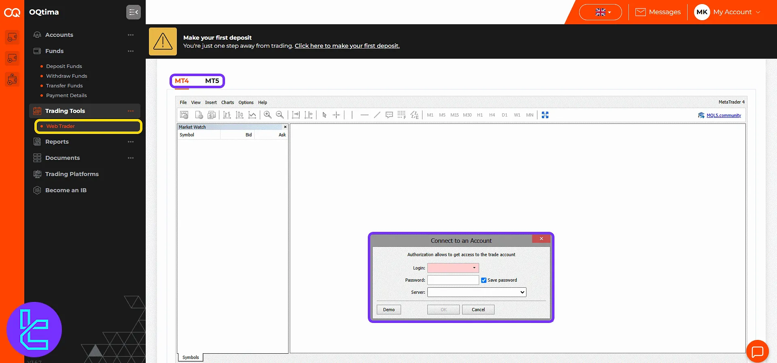
Task: Open the File menu
Action: [183, 102]
